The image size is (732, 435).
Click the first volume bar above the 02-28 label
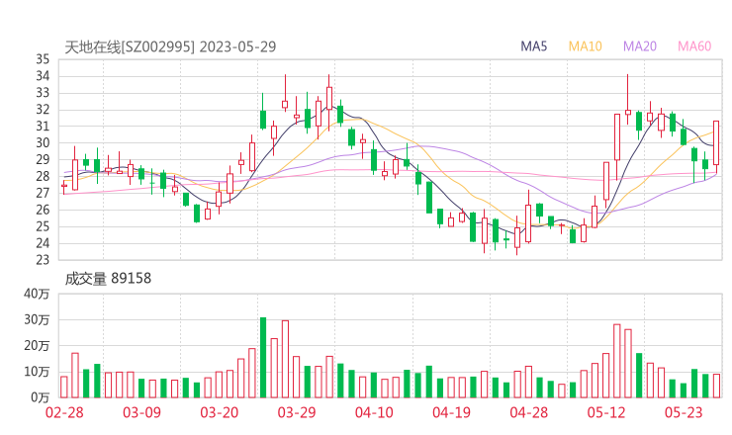point(64,387)
